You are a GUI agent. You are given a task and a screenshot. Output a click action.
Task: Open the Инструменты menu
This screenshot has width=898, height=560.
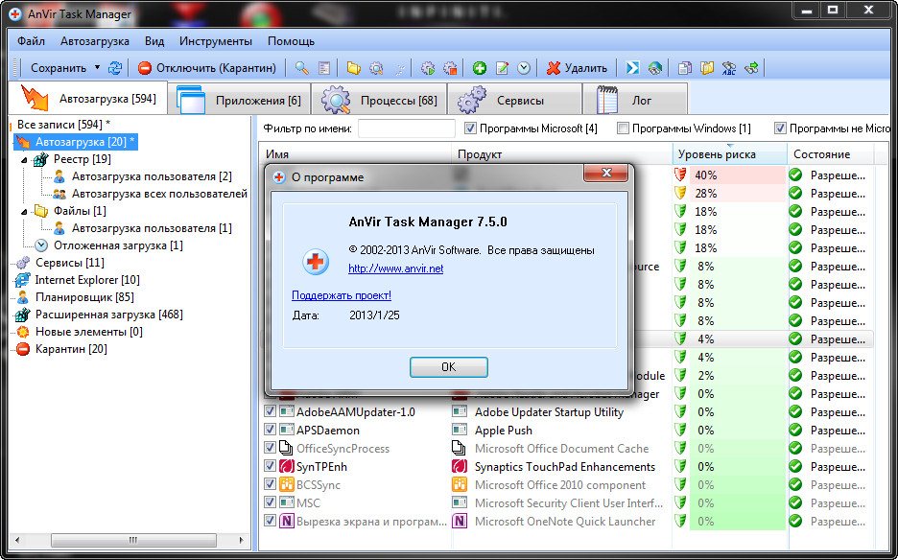tap(215, 41)
